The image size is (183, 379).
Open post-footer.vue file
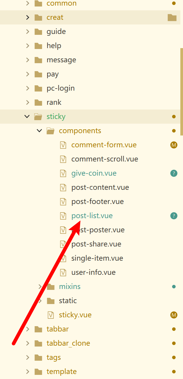[x=97, y=202]
